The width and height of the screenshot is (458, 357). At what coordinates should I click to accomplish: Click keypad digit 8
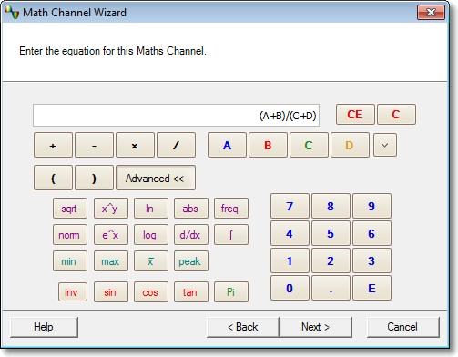click(x=331, y=206)
